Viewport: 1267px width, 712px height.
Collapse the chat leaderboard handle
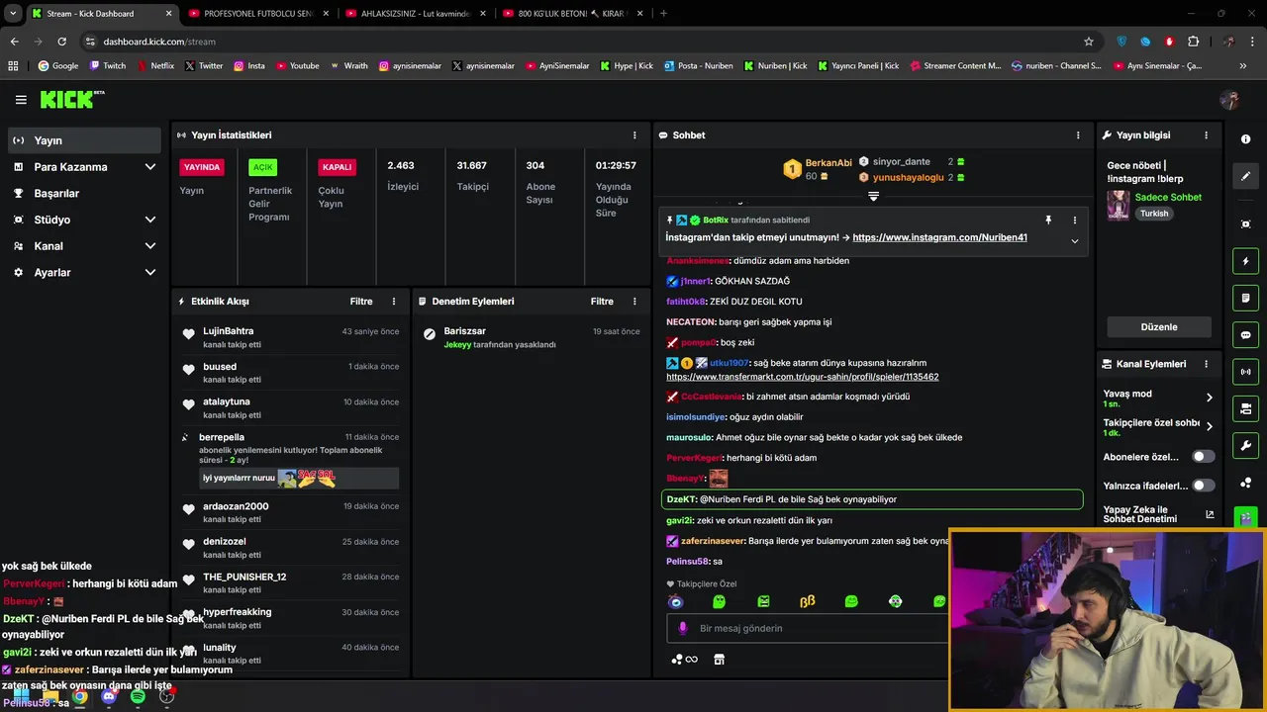coord(873,197)
